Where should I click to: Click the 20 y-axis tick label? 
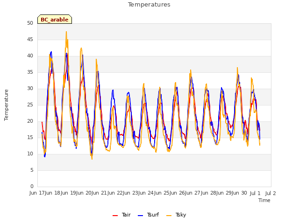(x=30, y=121)
